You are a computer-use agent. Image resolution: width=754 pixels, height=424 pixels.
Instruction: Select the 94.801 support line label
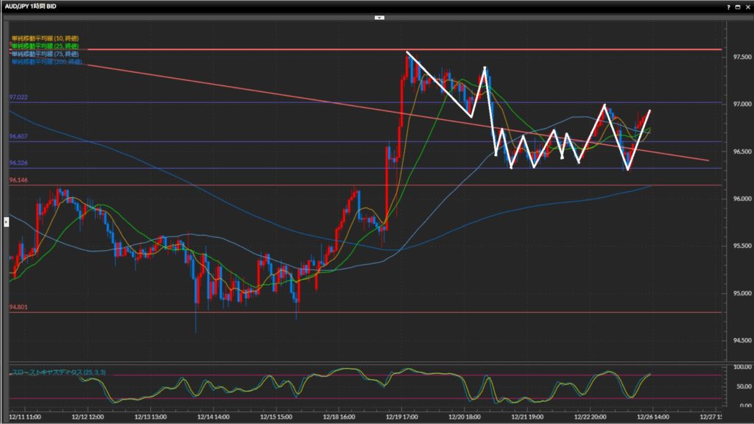(x=18, y=307)
